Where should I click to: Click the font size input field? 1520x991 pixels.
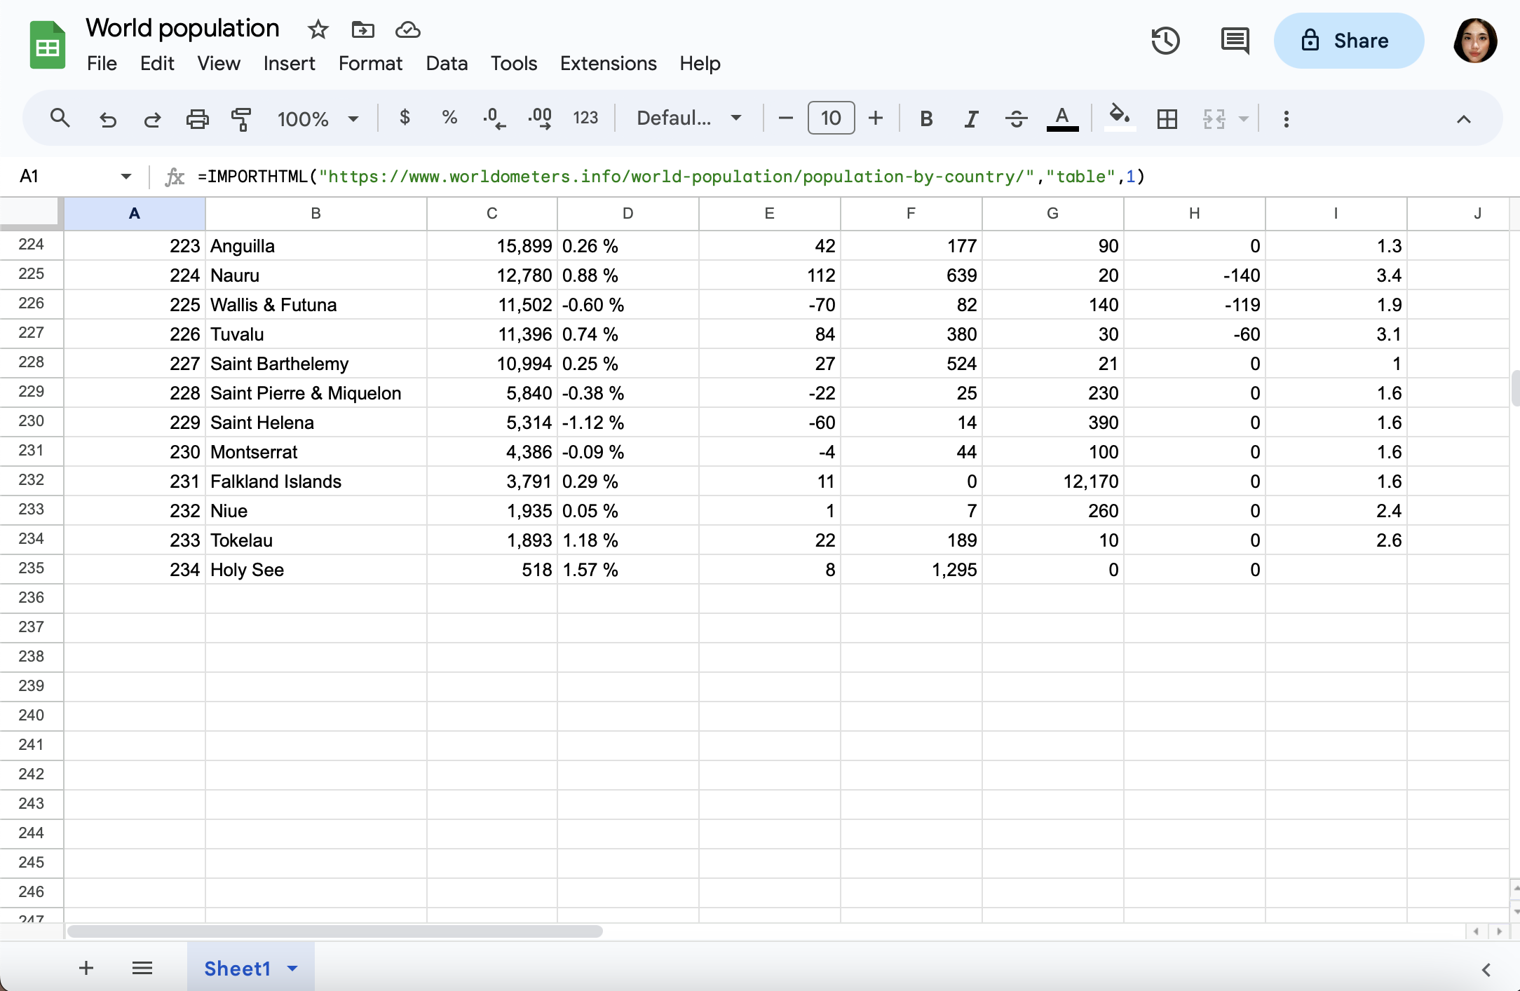(x=831, y=118)
